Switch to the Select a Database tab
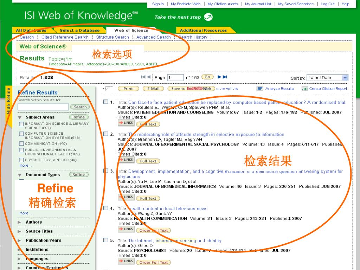The width and height of the screenshot is (360, 270). coord(80,30)
